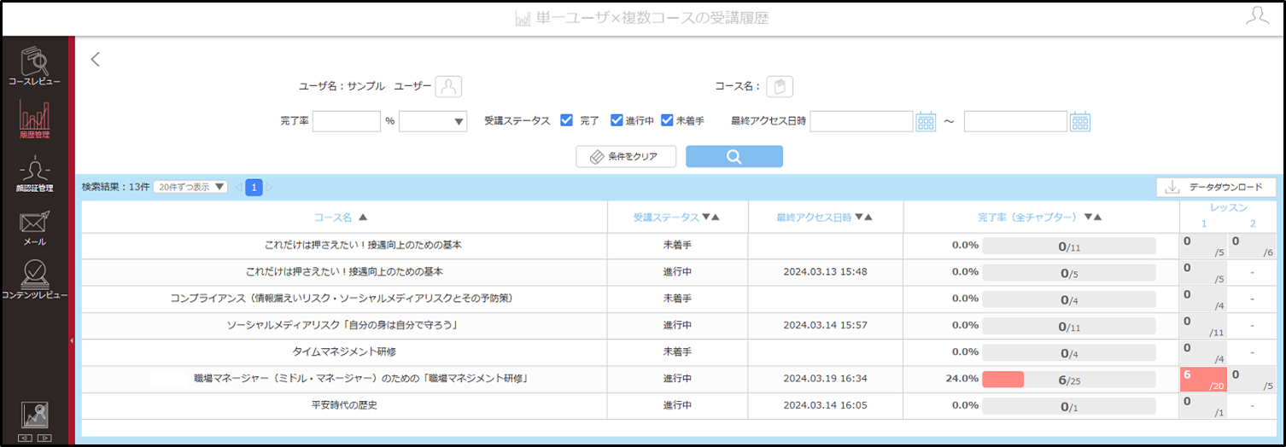Focus the end 最終アクセス日時 date field
1286x447 pixels.
[1015, 121]
